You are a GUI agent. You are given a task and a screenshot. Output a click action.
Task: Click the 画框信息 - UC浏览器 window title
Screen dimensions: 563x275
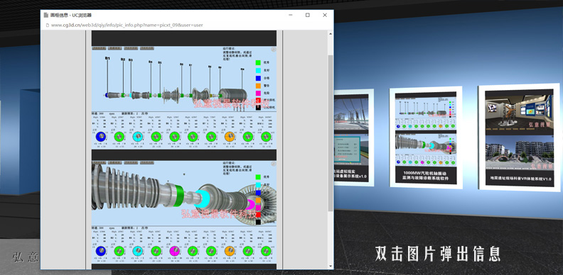pyautogui.click(x=71, y=15)
